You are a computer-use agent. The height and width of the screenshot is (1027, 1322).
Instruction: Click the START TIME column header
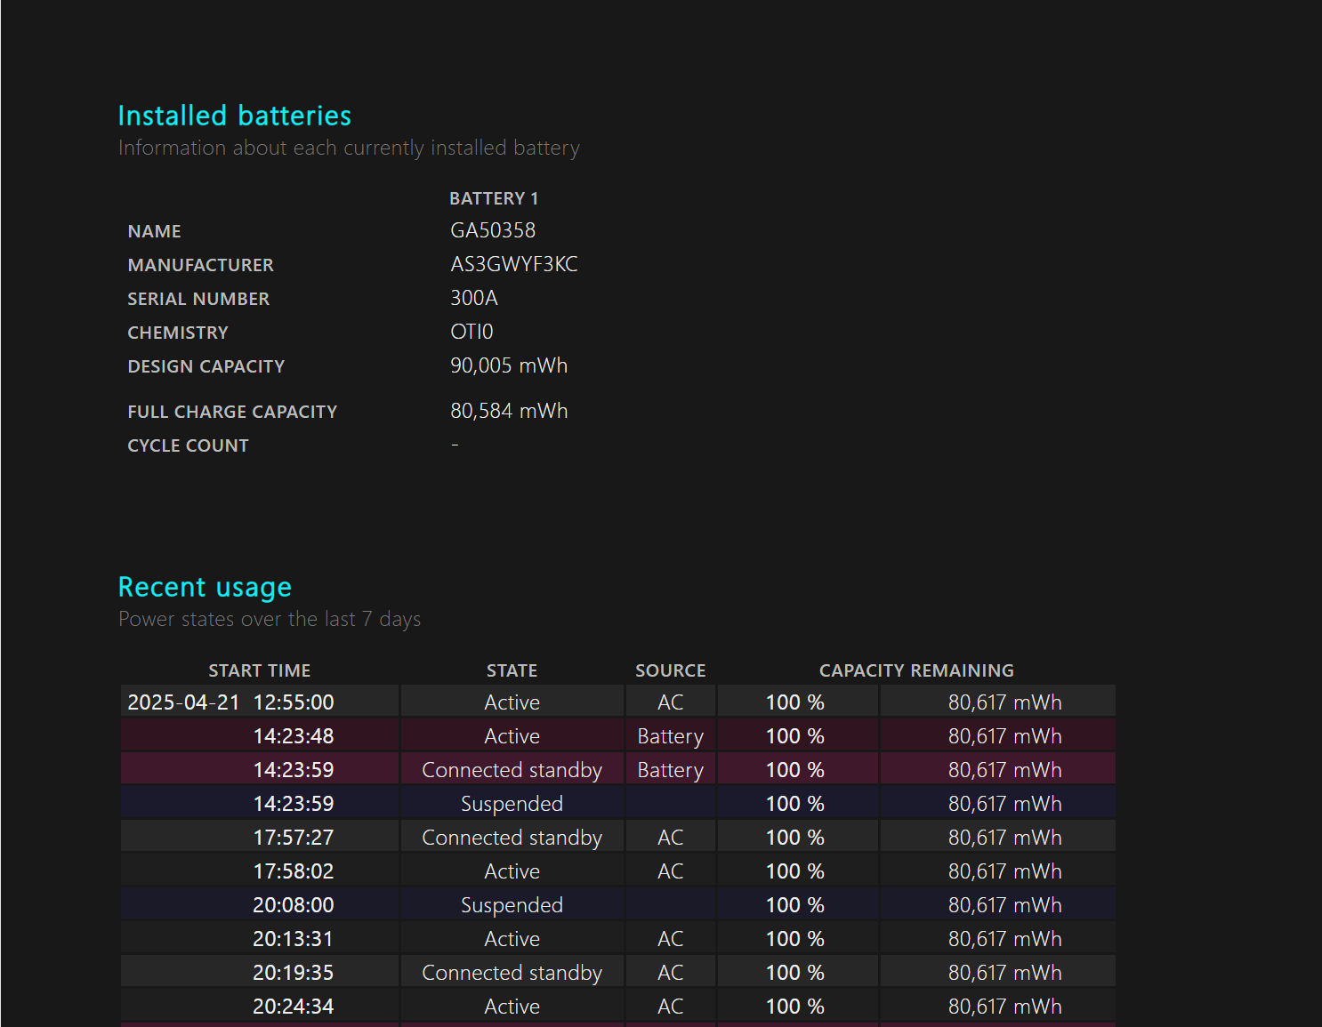tap(260, 670)
